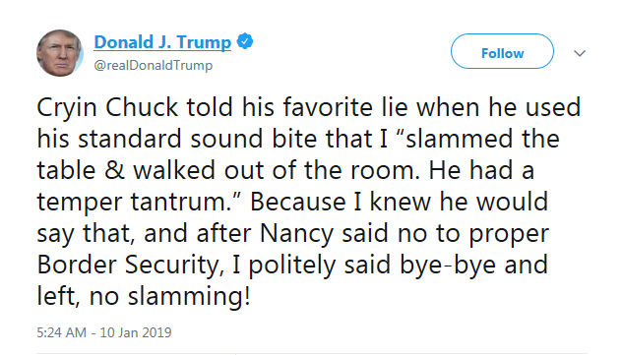Click the words "Cryin Chuck" in tweet
623x355 pixels.
pyautogui.click(x=107, y=108)
